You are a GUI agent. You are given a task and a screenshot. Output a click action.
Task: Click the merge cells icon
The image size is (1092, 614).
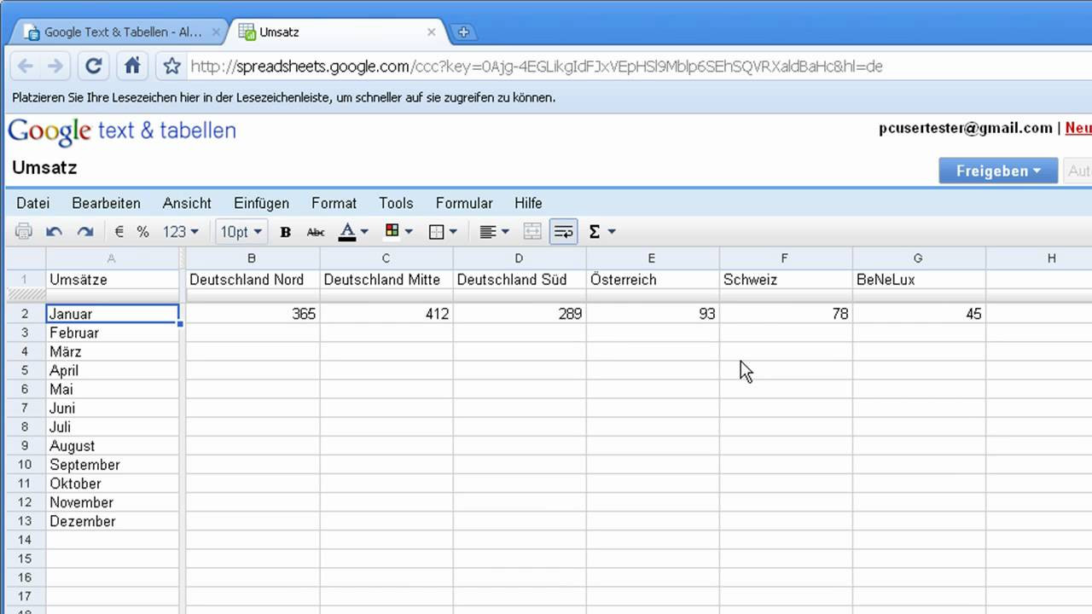(x=532, y=231)
